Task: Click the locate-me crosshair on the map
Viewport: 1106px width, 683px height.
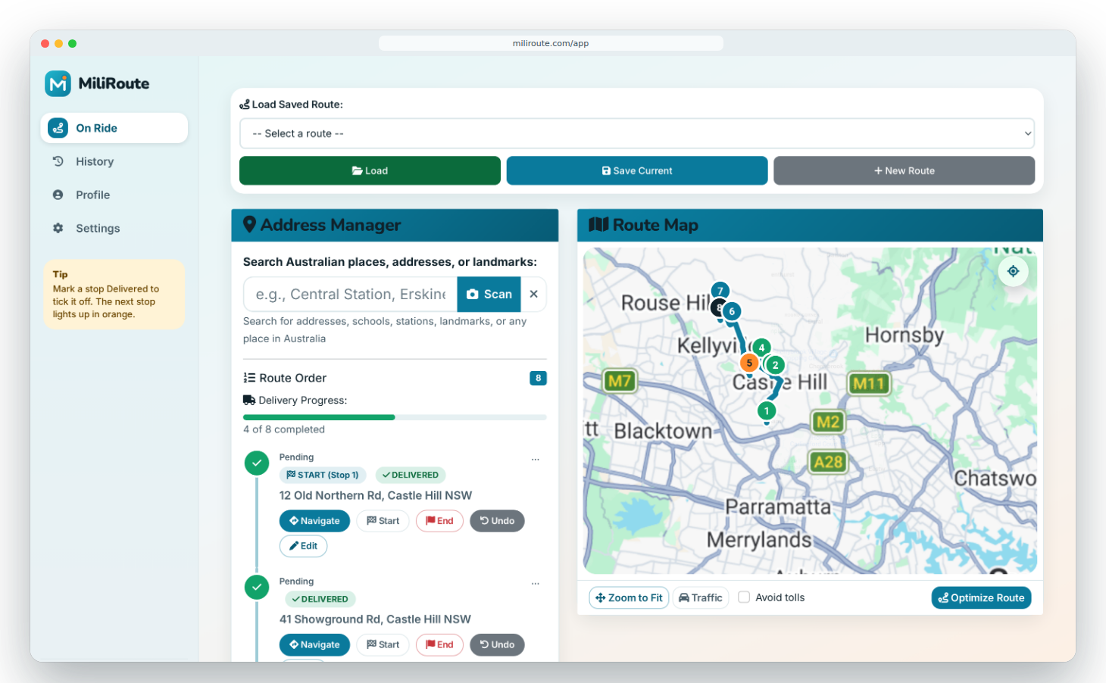Action: coord(1013,271)
